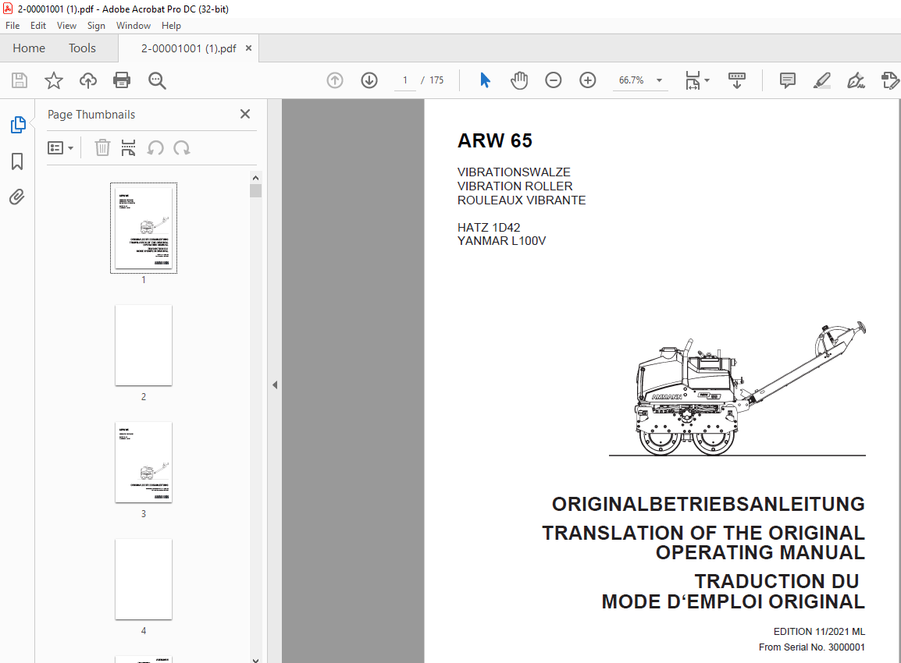Switch to the Home tab

29,48
